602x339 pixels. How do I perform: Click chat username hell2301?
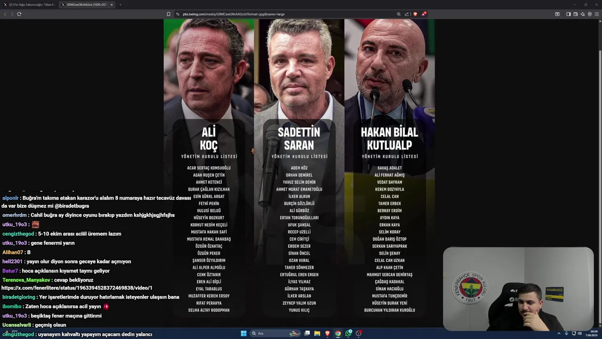pos(12,261)
